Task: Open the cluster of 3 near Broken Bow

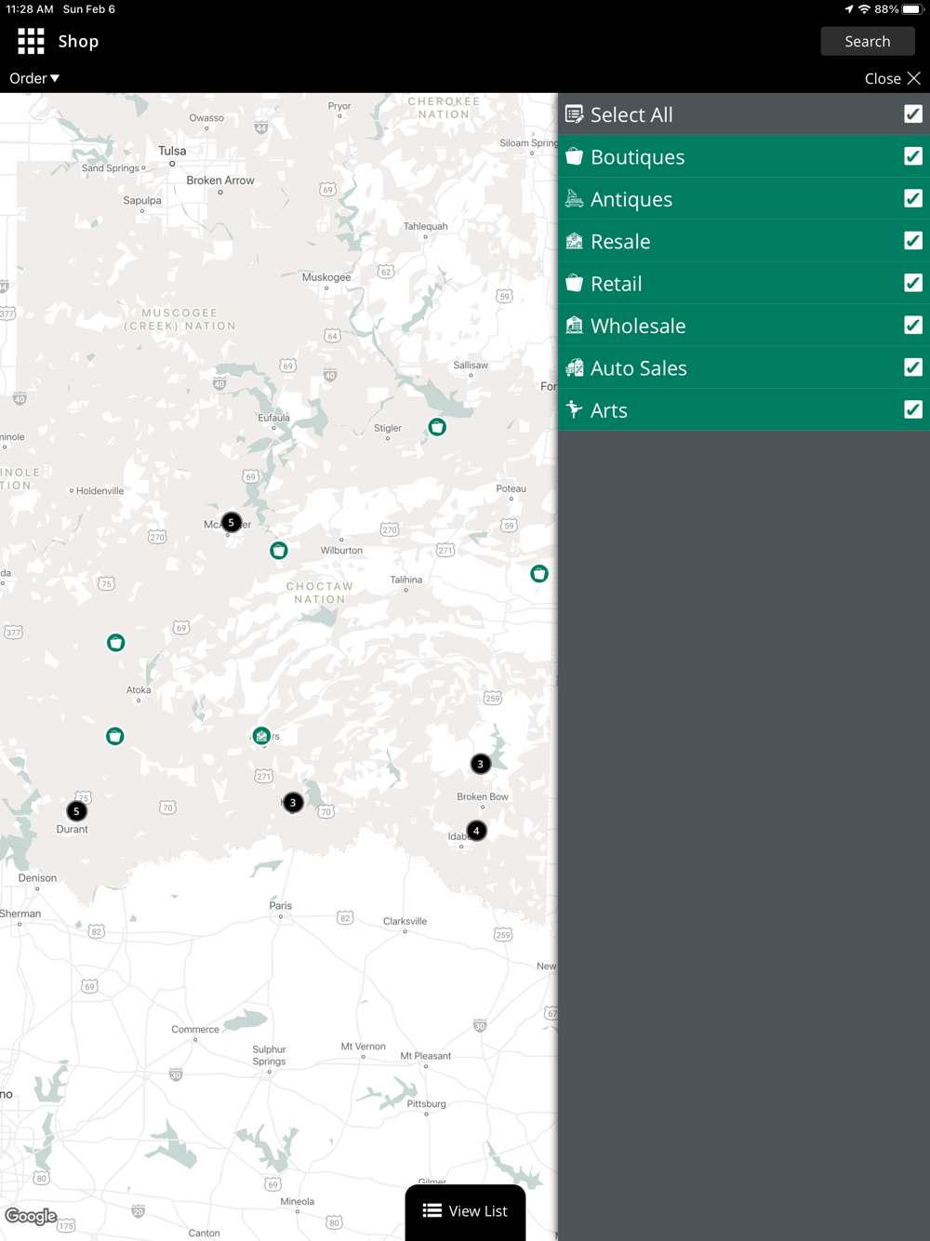Action: coord(480,764)
